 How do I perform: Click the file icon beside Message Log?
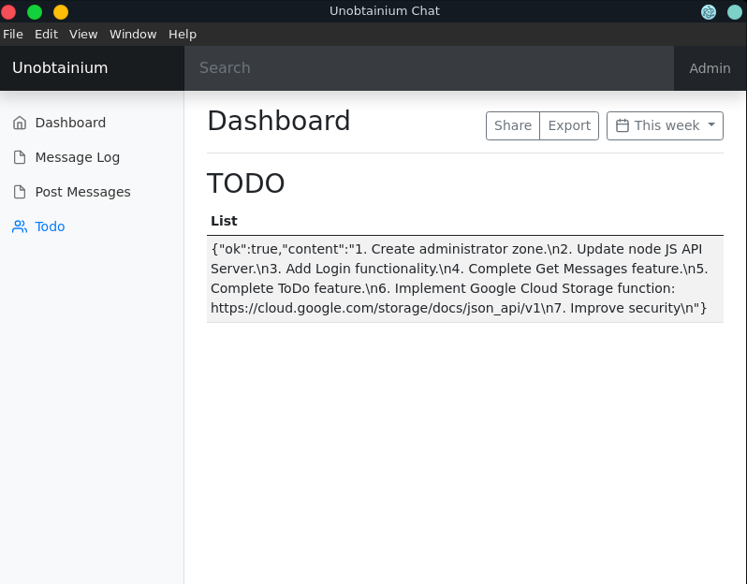pyautogui.click(x=20, y=157)
